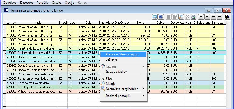Jump to the first record arrow
The height and width of the screenshot is (109, 234).
[x=201, y=17]
